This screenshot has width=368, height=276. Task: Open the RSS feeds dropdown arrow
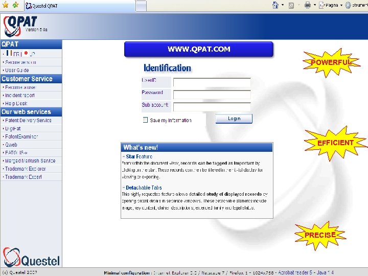(299, 5)
